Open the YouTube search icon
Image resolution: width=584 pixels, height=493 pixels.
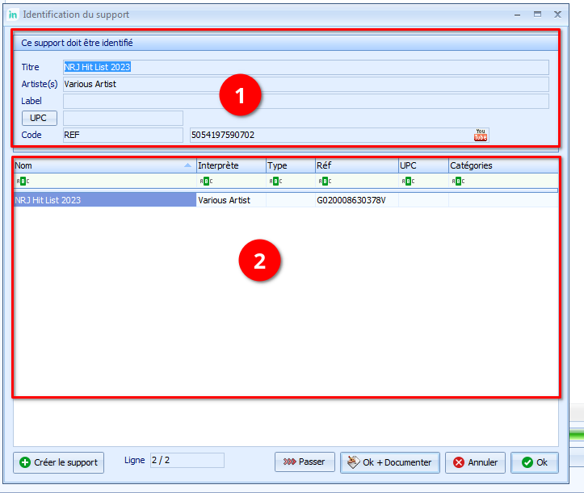coord(481,135)
